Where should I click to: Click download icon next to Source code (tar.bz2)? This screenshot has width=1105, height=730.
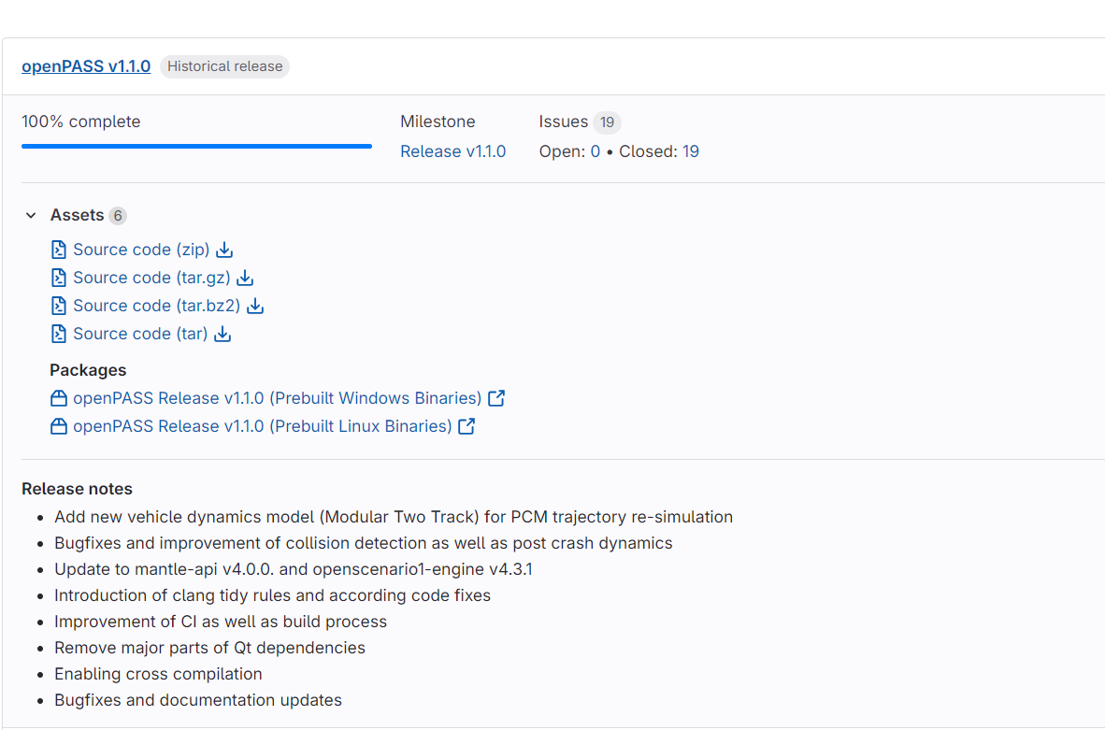tap(255, 306)
